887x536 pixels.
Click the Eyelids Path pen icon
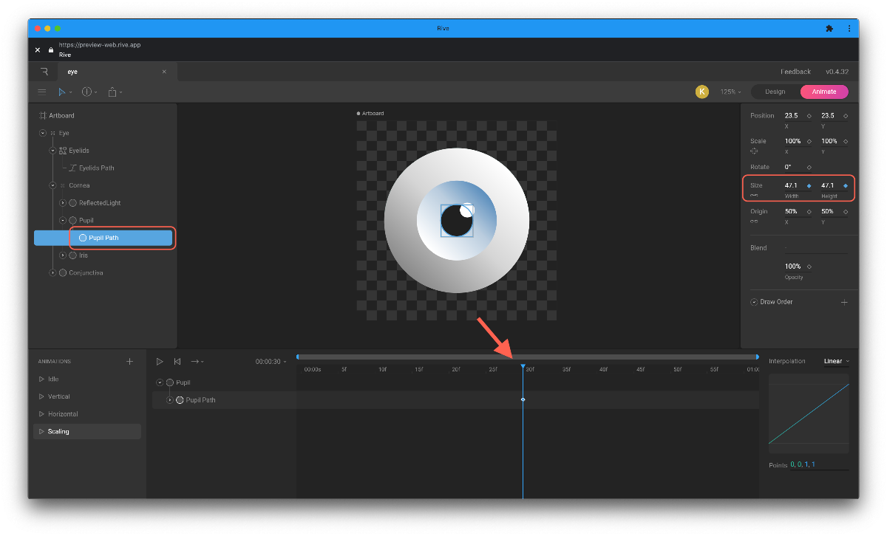72,168
